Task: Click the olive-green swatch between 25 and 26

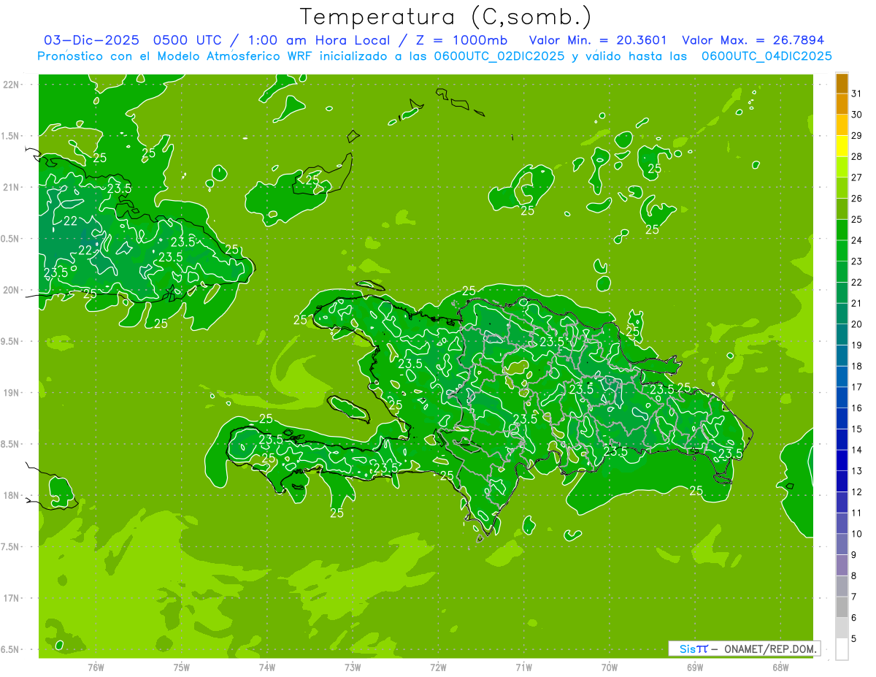Action: (842, 209)
